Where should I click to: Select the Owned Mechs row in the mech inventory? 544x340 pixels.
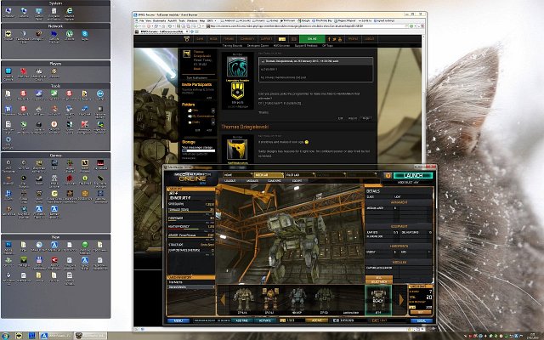tap(190, 287)
